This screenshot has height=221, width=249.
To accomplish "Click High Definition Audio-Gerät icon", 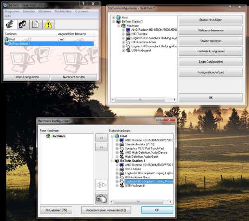I will 122,157.
